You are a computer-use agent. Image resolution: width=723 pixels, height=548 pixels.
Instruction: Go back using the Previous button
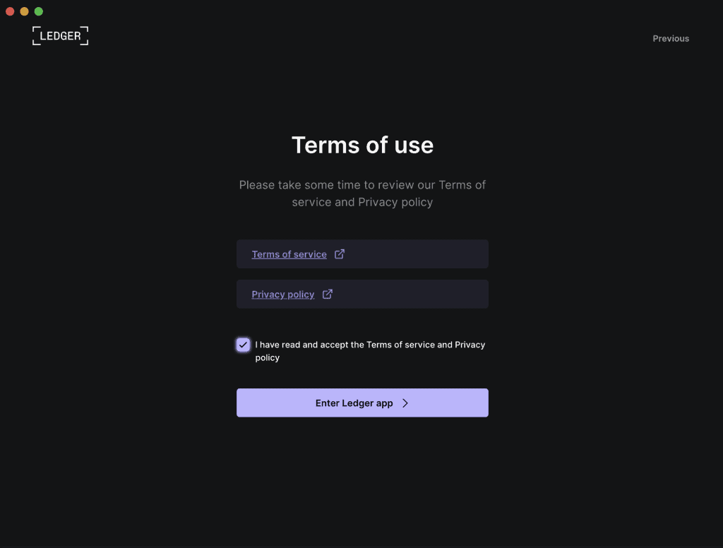(670, 38)
